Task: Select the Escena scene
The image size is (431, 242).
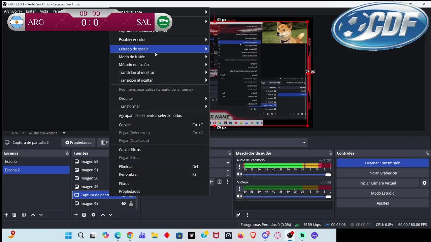Action: [x=36, y=162]
